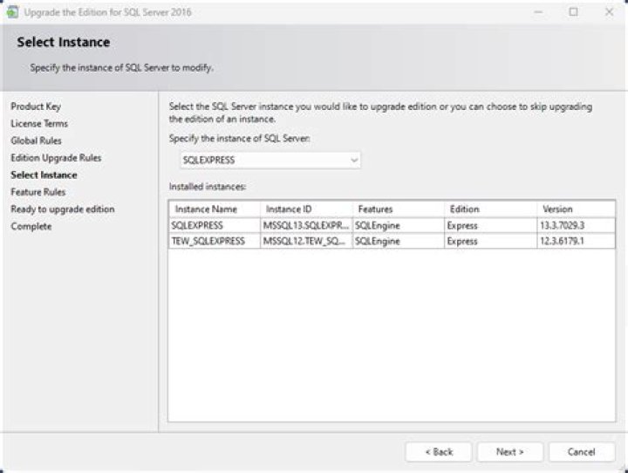628x473 pixels.
Task: Cancel the edition upgrade wizard
Action: click(581, 452)
